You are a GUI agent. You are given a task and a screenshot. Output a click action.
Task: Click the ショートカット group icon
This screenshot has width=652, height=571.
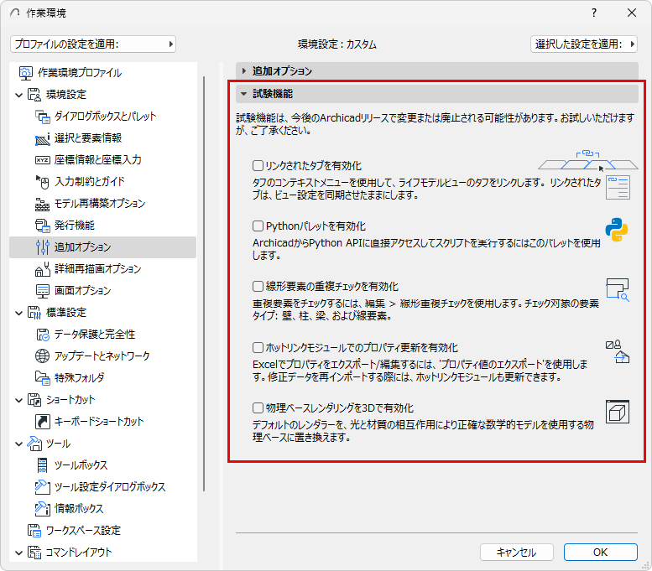34,400
